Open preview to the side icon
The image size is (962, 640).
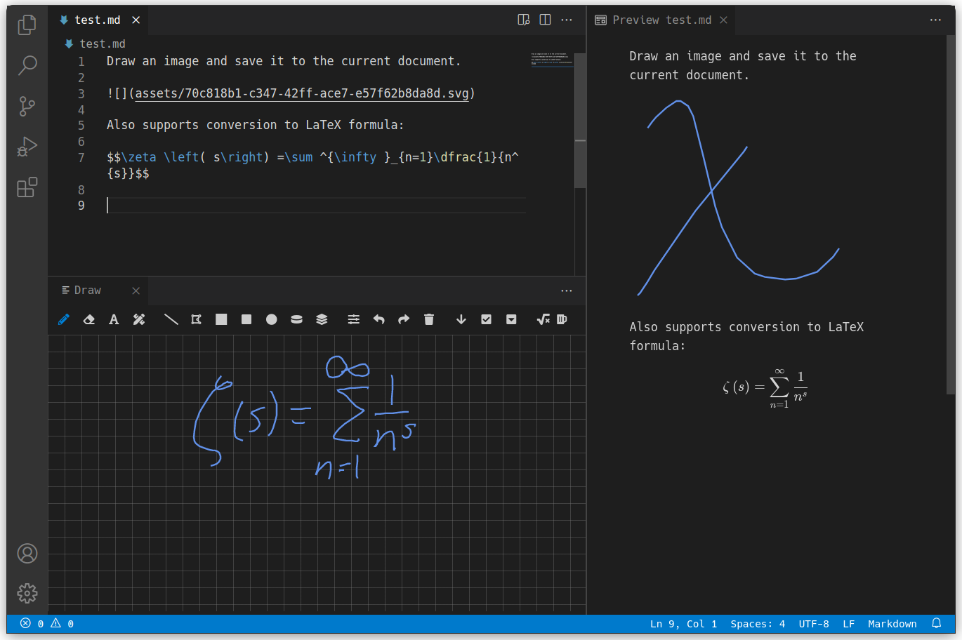point(524,20)
